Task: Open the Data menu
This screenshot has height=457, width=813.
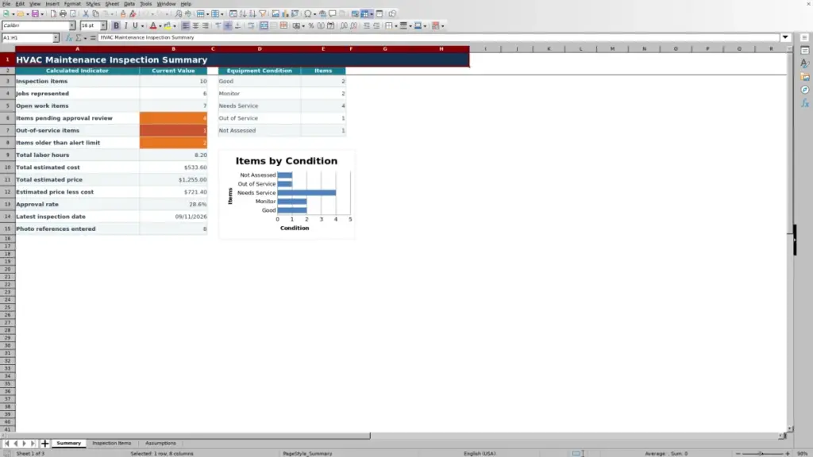Action: coord(129,4)
